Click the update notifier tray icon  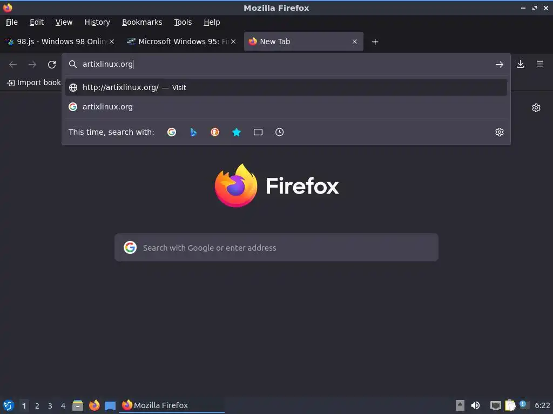click(x=524, y=405)
